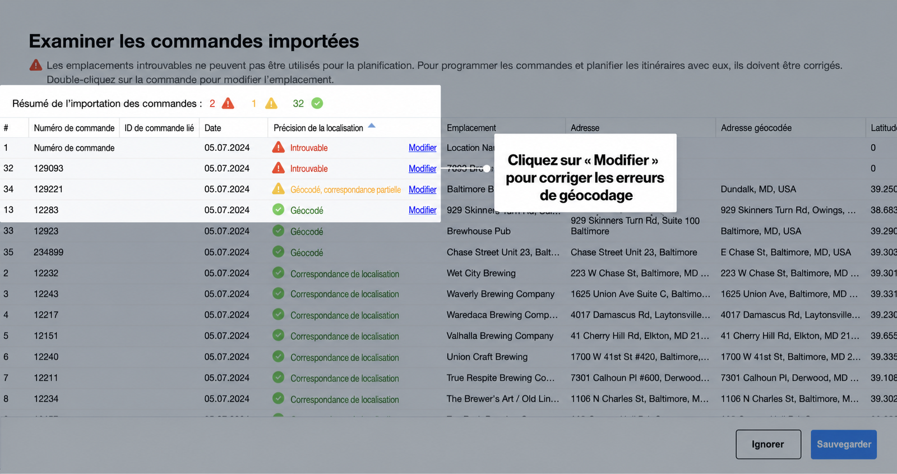This screenshot has height=474, width=897.
Task: Click the 41 Cherry Hill Rd address cell
Action: [x=640, y=336]
